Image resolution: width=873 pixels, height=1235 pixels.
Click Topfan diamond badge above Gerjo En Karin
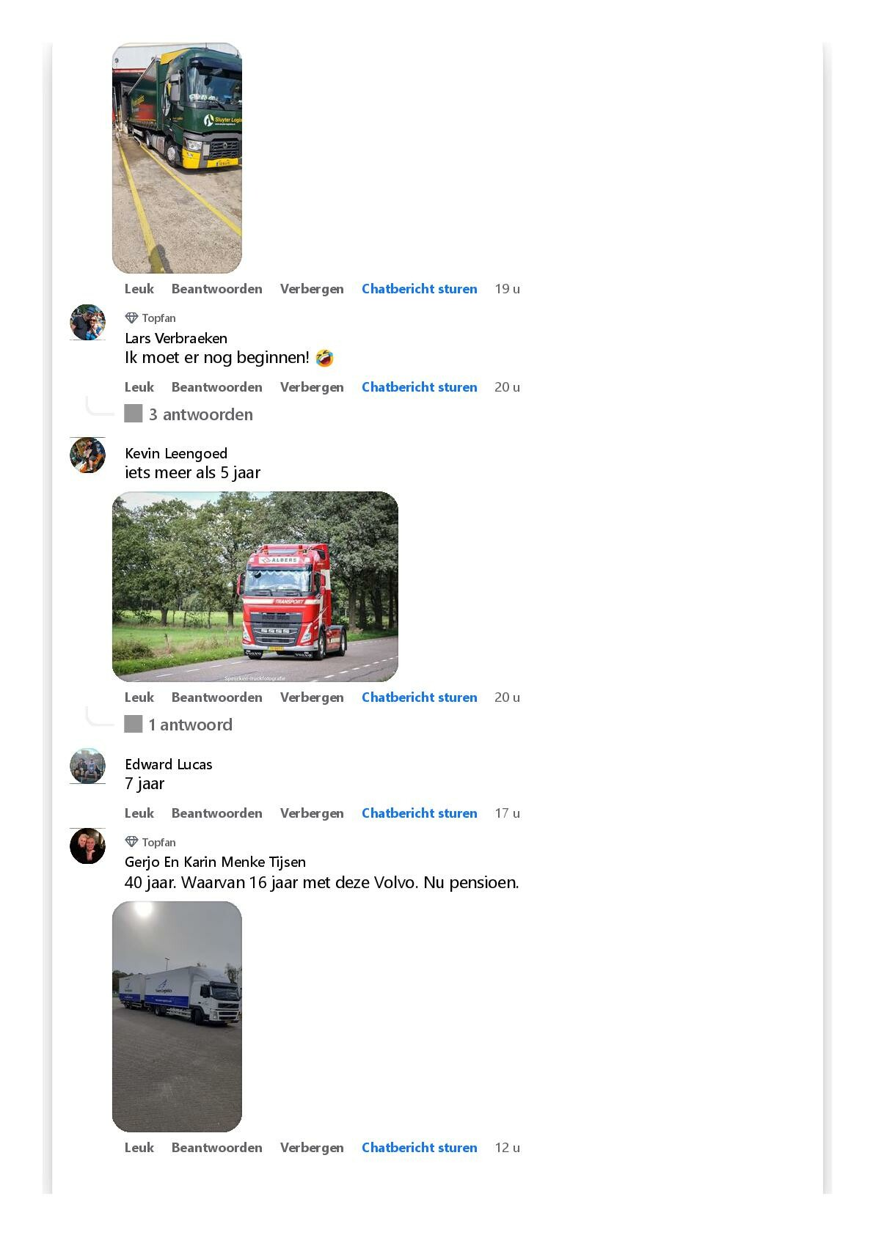(x=132, y=842)
